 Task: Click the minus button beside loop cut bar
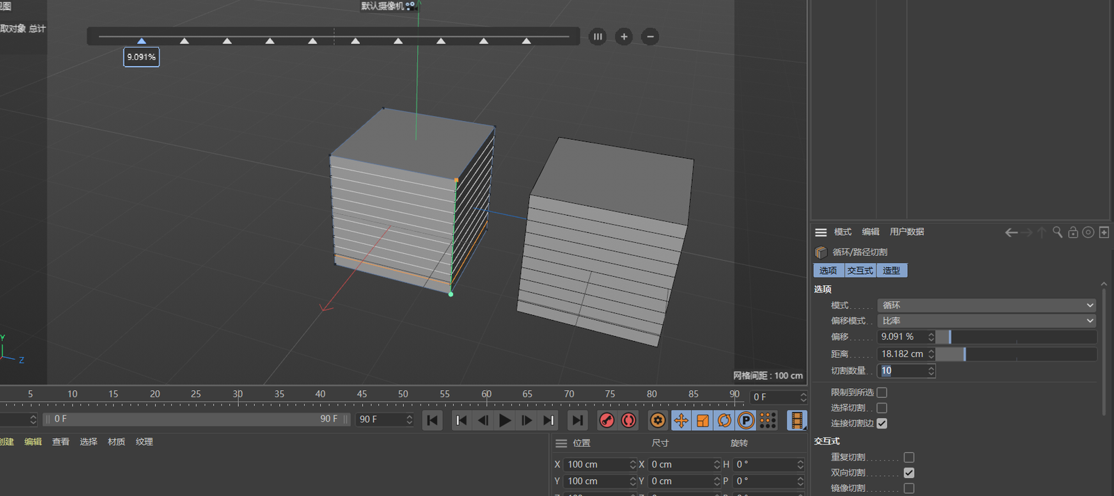(x=650, y=37)
